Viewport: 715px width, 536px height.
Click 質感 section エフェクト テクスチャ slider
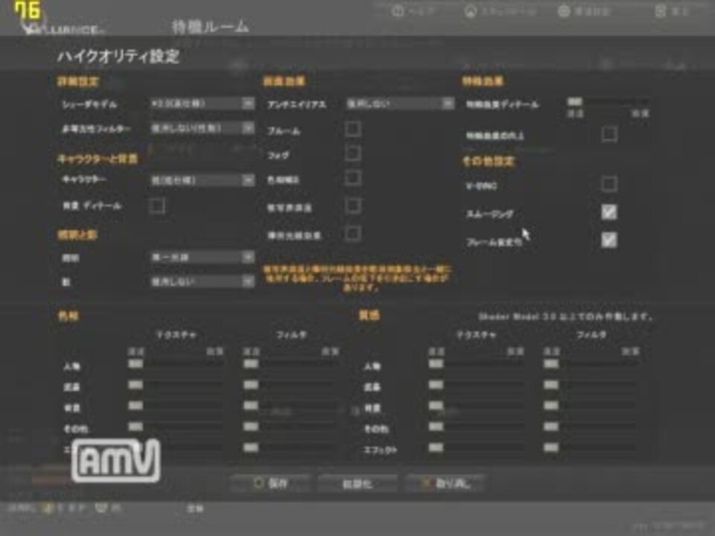[476, 447]
